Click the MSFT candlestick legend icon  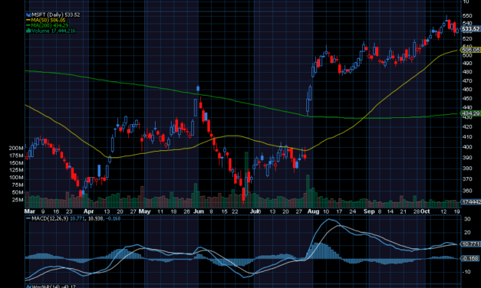tap(28, 15)
